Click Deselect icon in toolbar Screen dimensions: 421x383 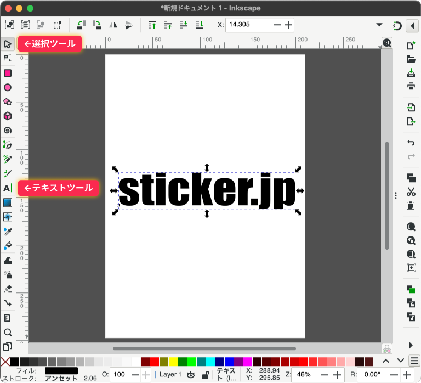pyautogui.click(x=41, y=25)
